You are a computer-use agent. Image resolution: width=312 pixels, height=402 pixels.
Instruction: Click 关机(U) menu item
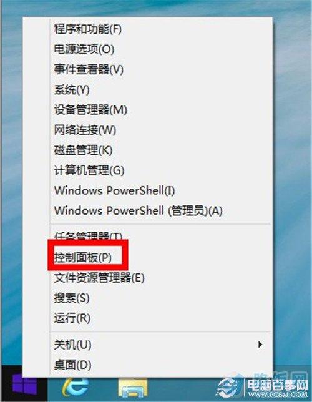click(x=72, y=345)
